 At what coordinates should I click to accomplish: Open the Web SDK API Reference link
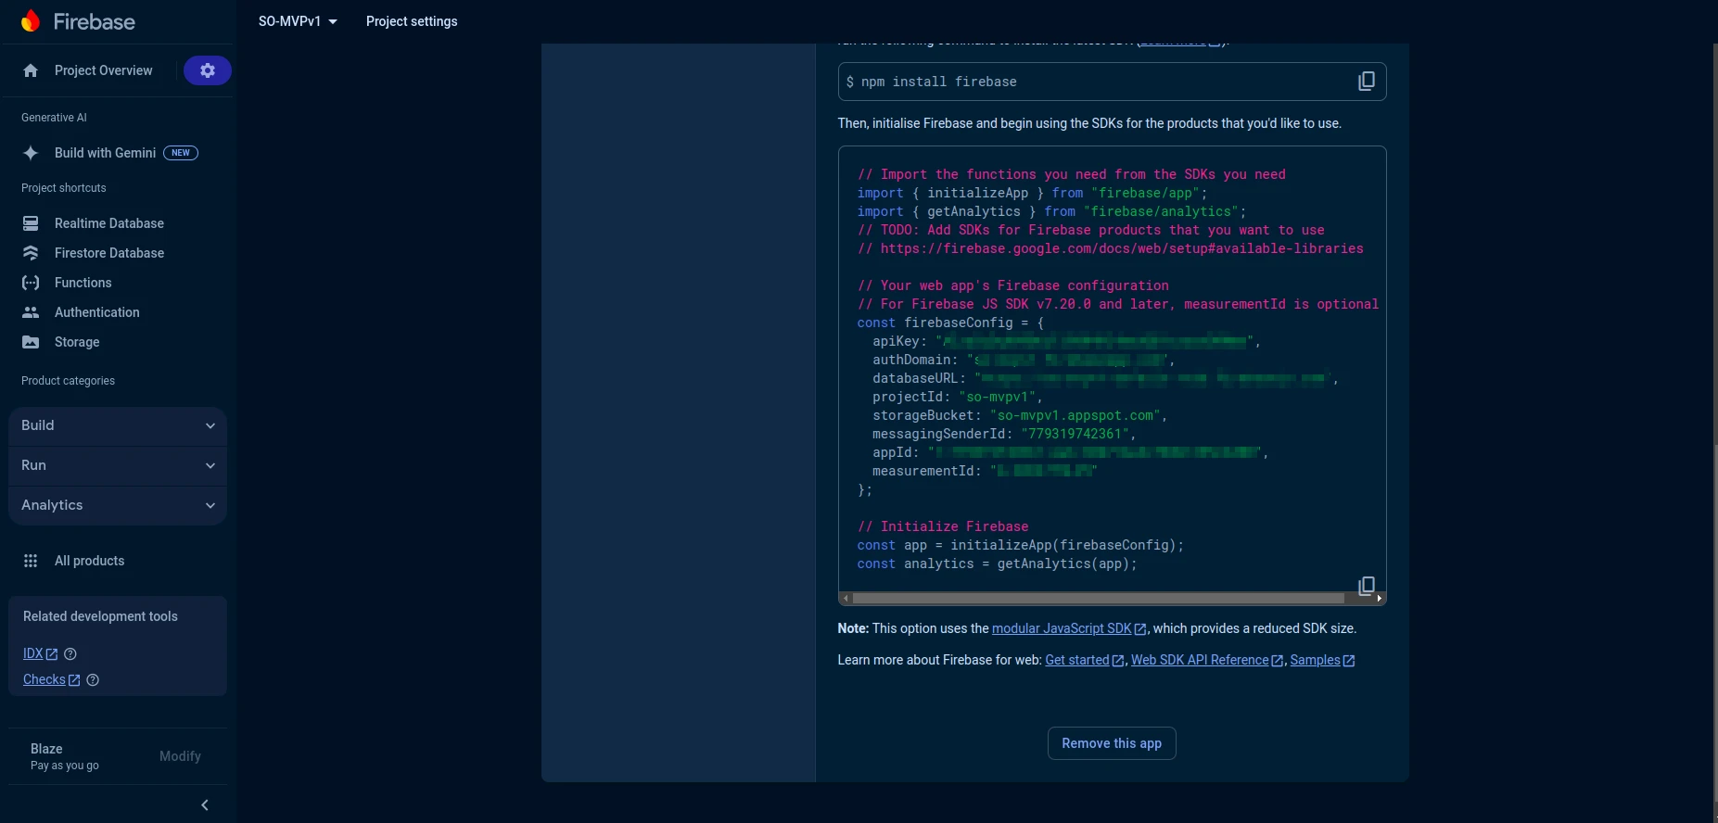(x=1206, y=660)
